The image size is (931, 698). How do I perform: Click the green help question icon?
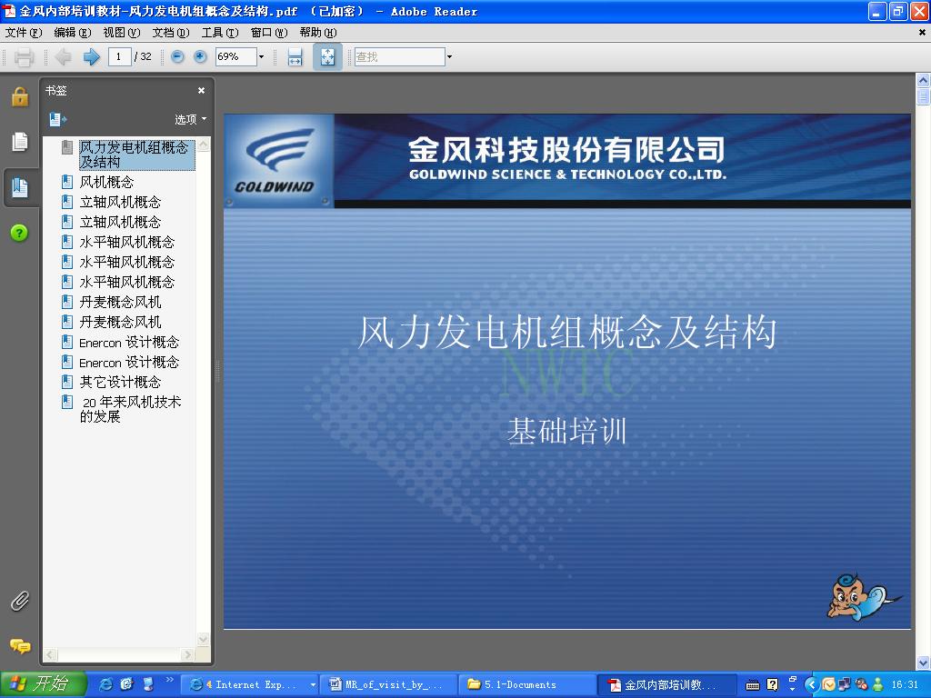coord(19,232)
